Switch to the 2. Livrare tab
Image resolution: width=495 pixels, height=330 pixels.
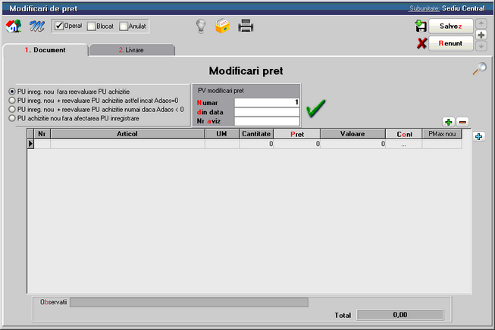[132, 50]
